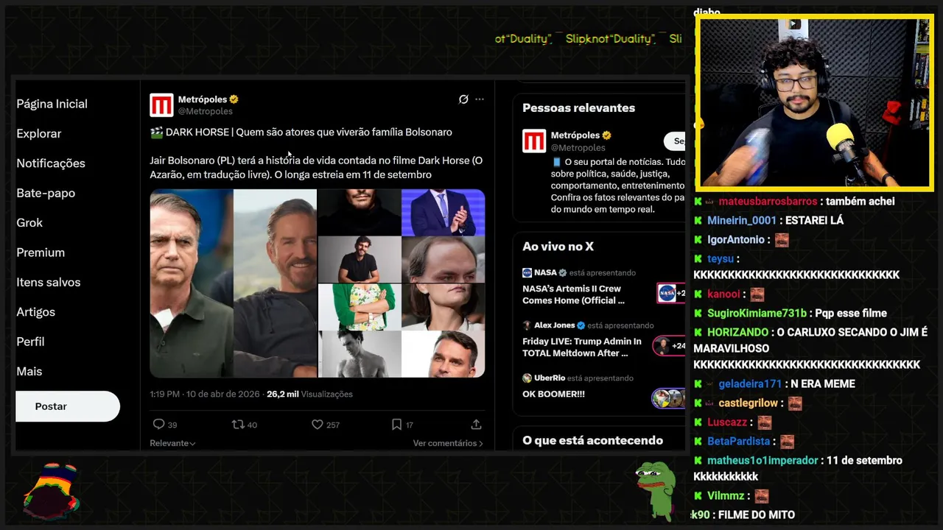
Task: Click chat username IgorAntonio
Action: click(736, 239)
